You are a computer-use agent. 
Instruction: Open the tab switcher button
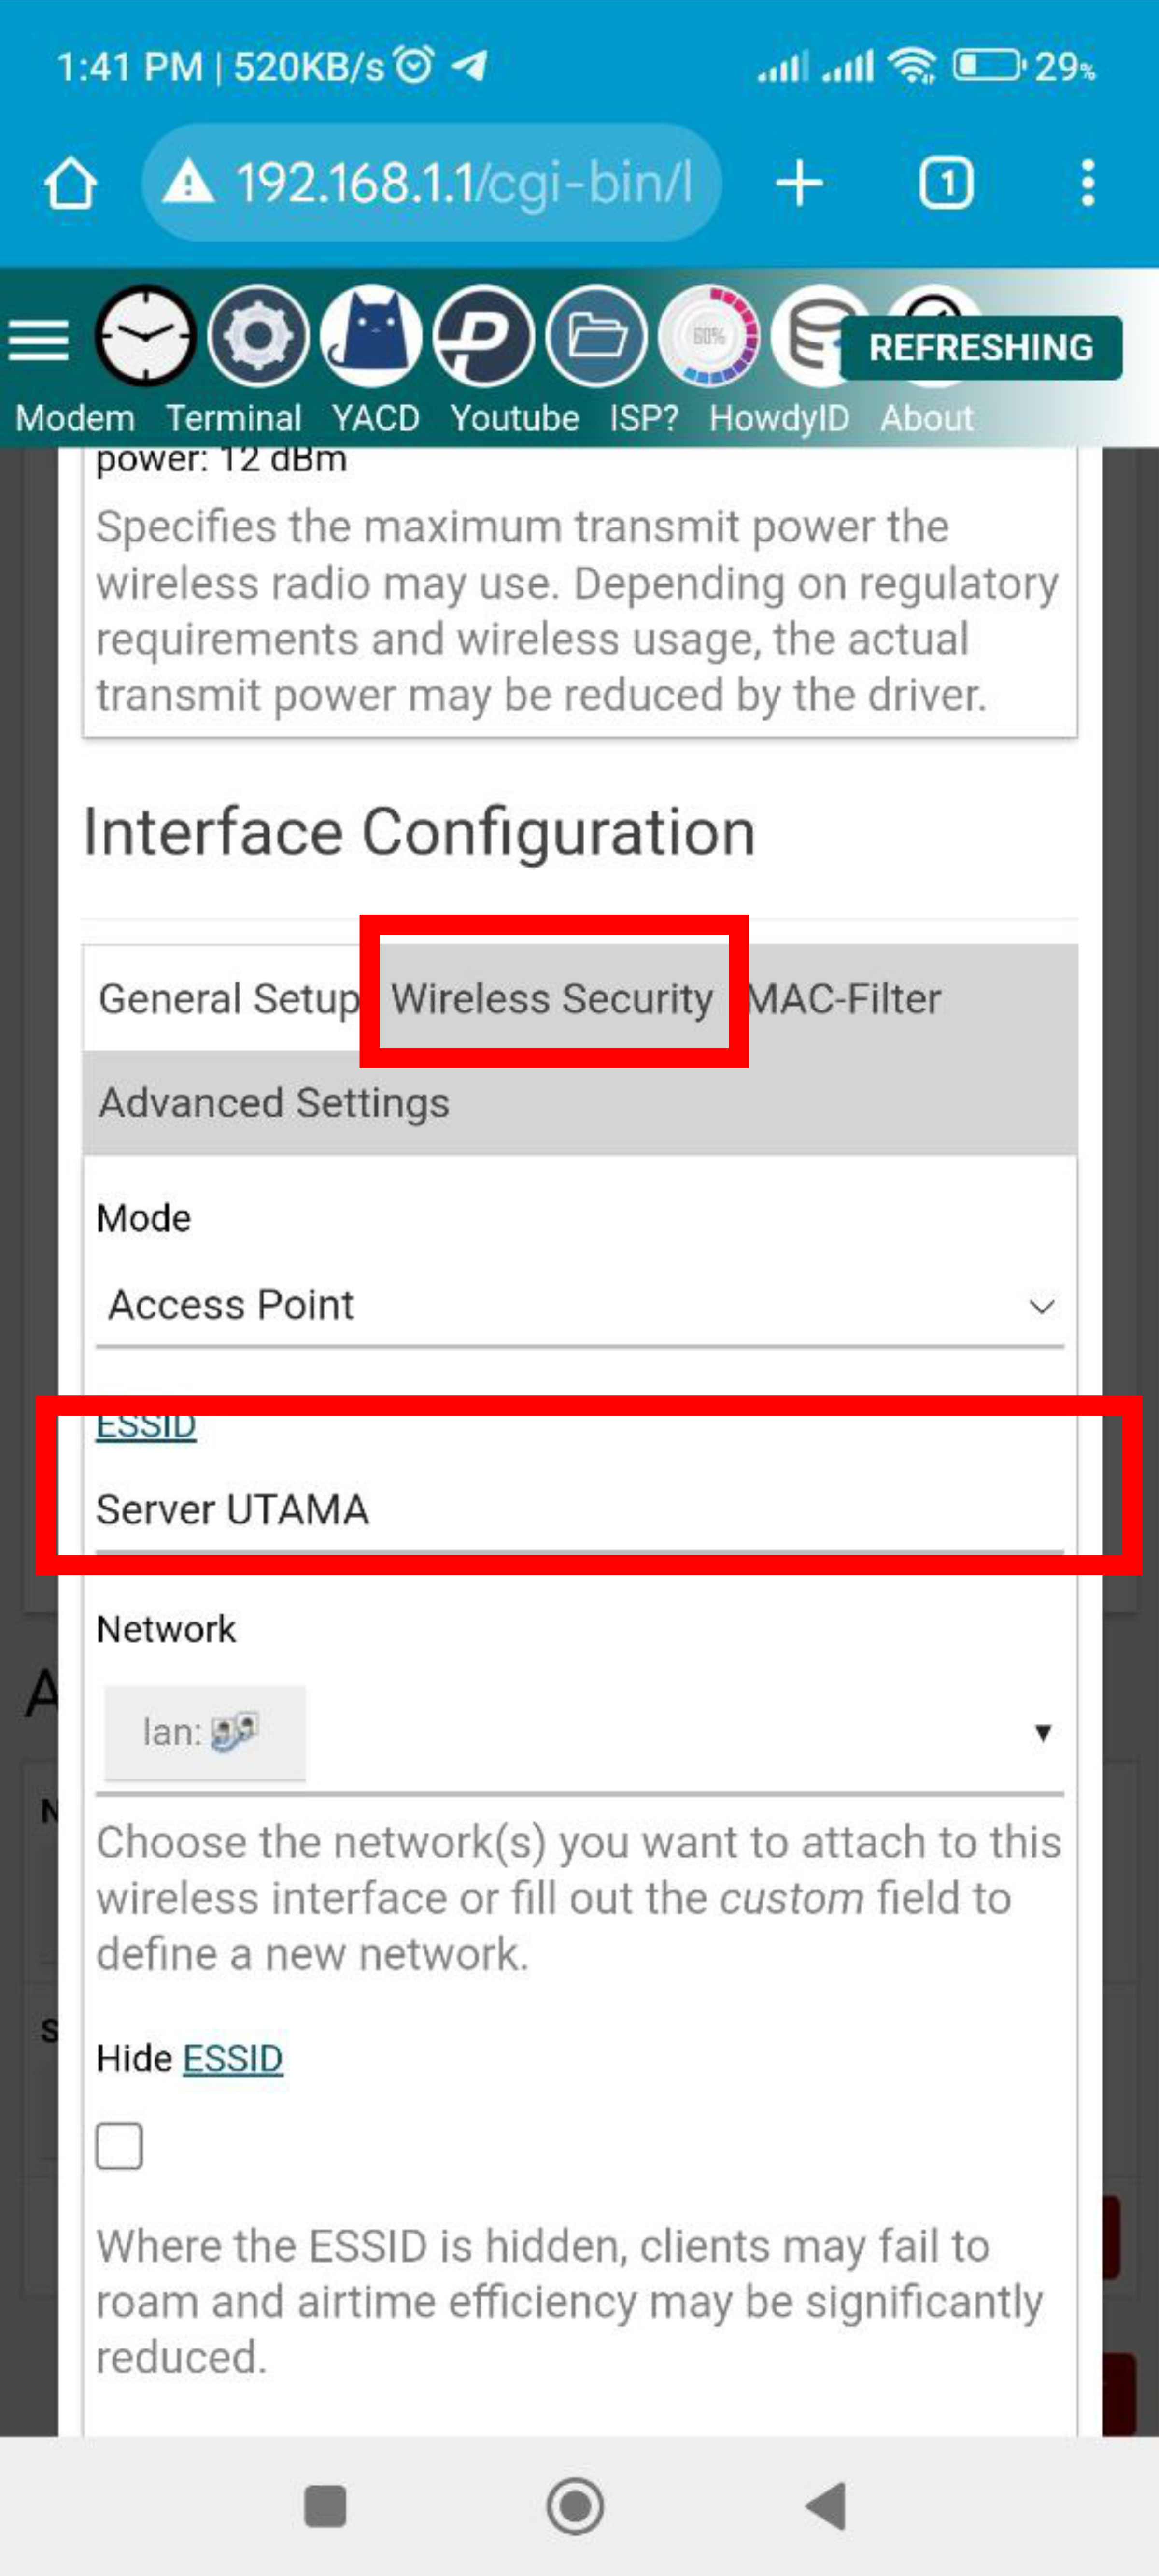[x=945, y=183]
